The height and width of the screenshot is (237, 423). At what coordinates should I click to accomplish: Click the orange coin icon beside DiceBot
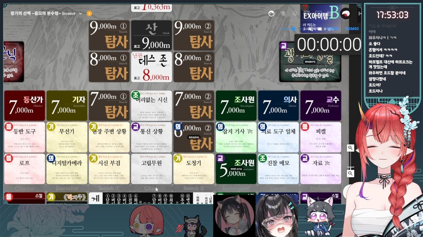point(89,14)
